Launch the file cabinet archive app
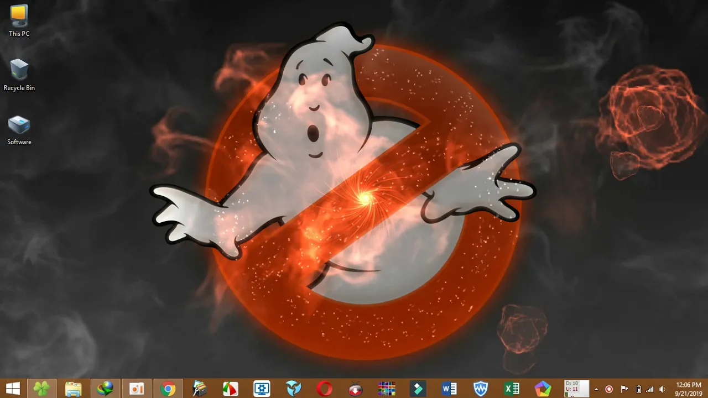The height and width of the screenshot is (398, 708). (199, 389)
